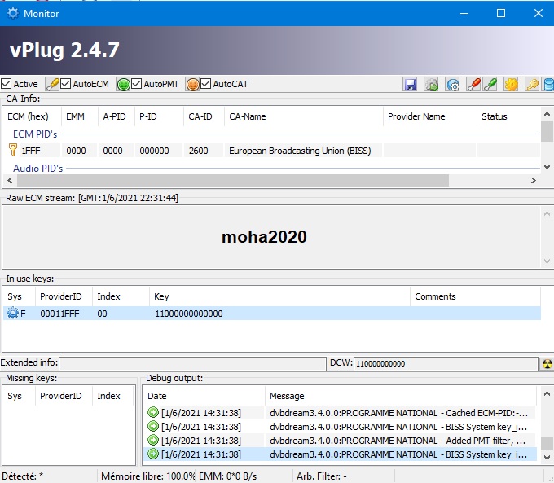Select the 1FFF row European Broadcasting Union (BISS)
Image resolution: width=554 pixels, height=483 pixels.
coord(272,151)
